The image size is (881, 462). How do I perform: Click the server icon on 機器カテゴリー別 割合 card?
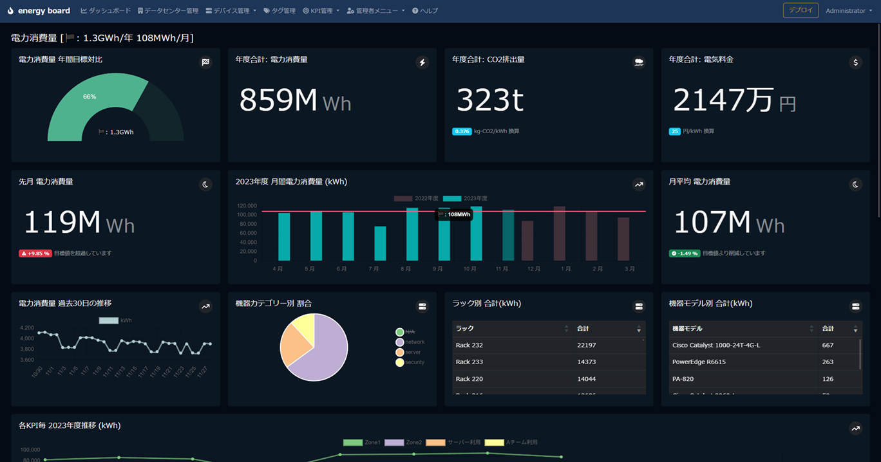tap(422, 306)
